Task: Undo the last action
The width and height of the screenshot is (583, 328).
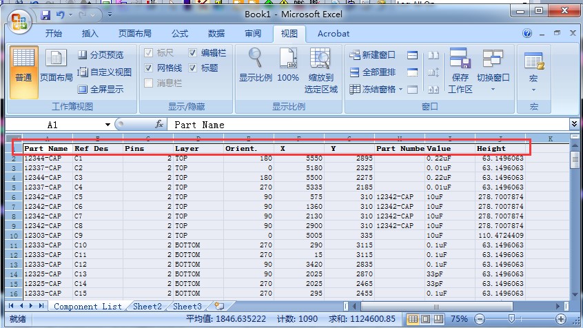Action: tap(60, 15)
